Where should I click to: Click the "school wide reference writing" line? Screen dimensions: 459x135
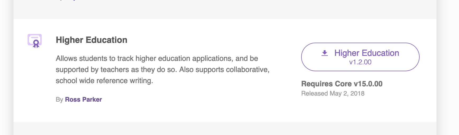pos(104,81)
